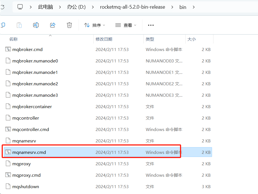
Task: Go to 办公 (D:) in the breadcrumb
Action: (x=76, y=7)
